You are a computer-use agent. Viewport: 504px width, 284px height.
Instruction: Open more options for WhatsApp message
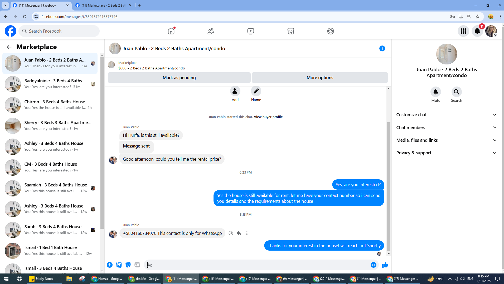(247, 233)
